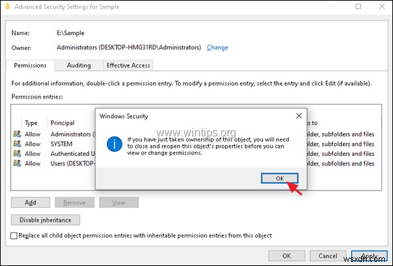Screen dimensions: 393x266
Task: Click the Administrators (DESKTOP-HMG31RD\Administrators) owner text
Action: coord(129,47)
